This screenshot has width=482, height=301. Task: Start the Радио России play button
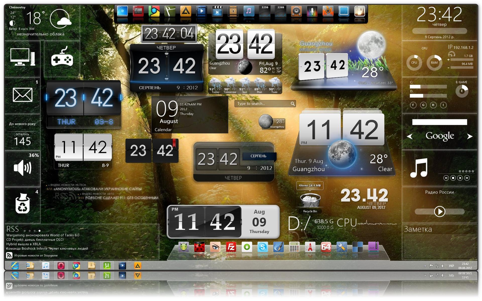click(x=439, y=211)
